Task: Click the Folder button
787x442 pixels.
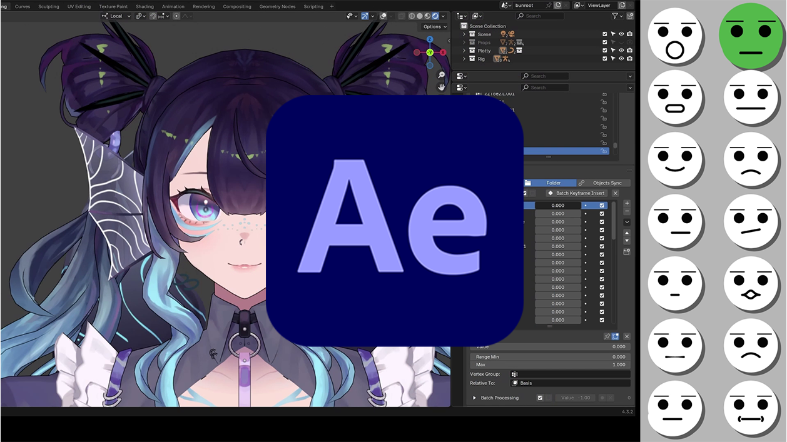Action: (549, 183)
